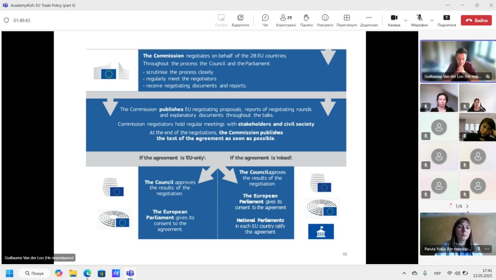
Task: Pop out the shared content (Відкріпити)
Action: click(240, 20)
